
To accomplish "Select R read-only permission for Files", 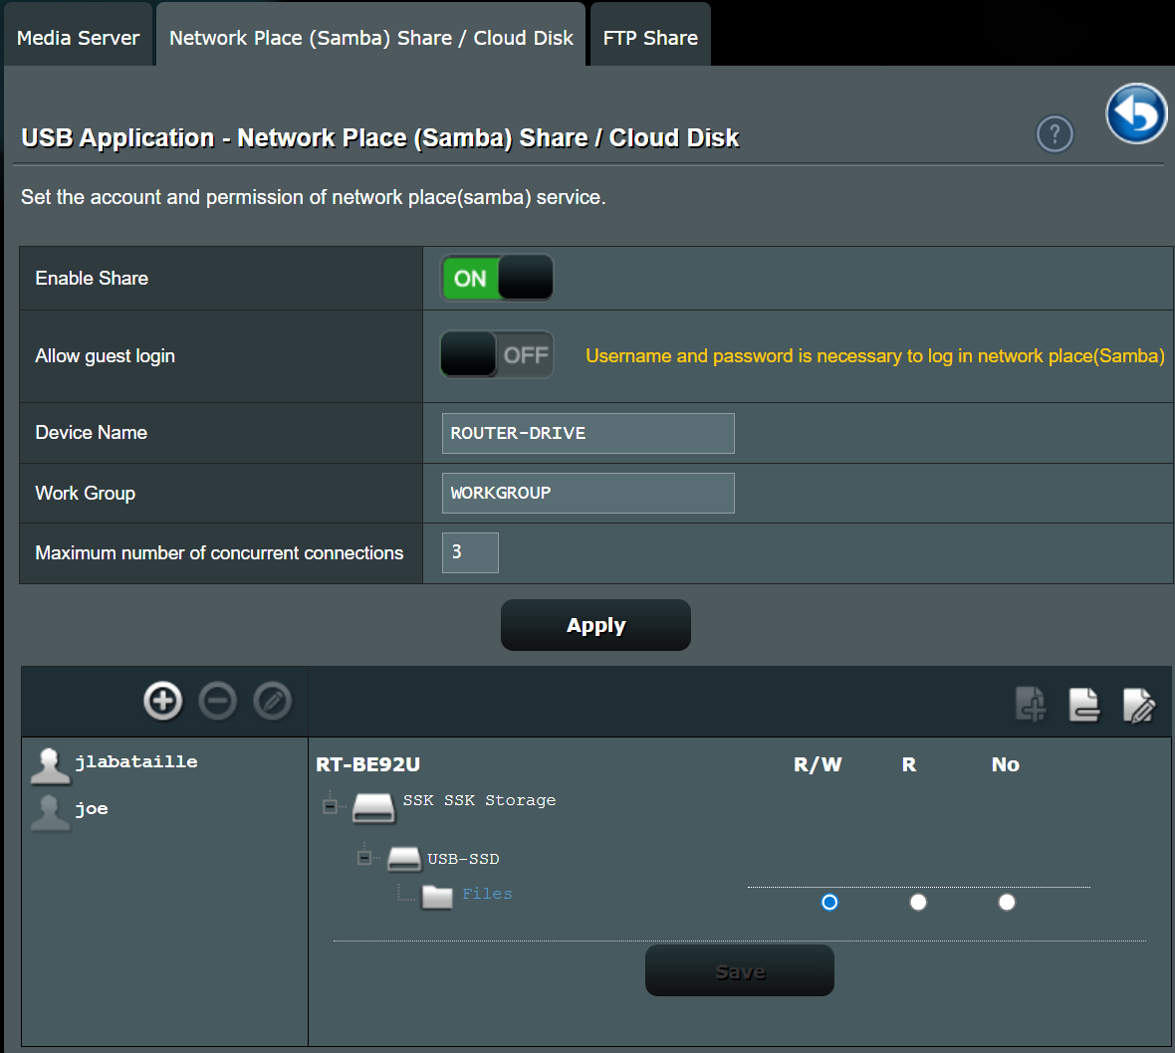I will 918,902.
